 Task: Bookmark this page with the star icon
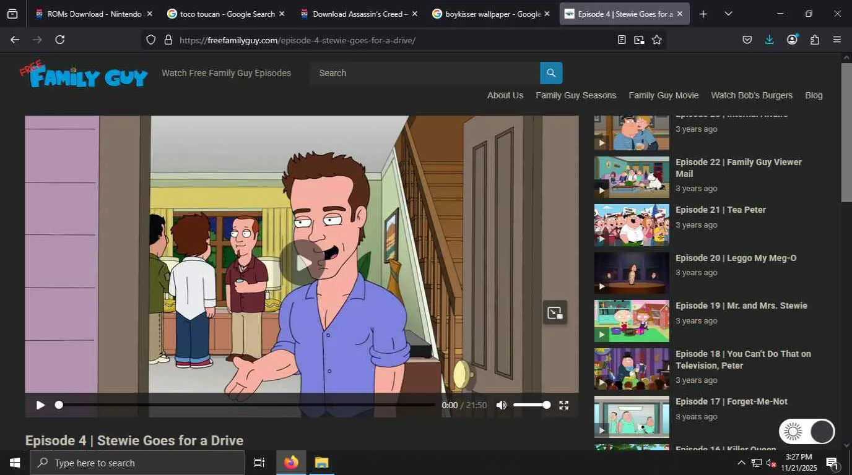[657, 40]
